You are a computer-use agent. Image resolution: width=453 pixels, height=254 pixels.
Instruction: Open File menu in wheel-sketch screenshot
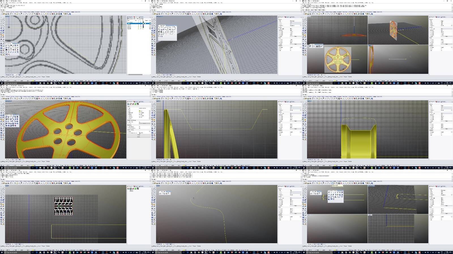[1, 3]
